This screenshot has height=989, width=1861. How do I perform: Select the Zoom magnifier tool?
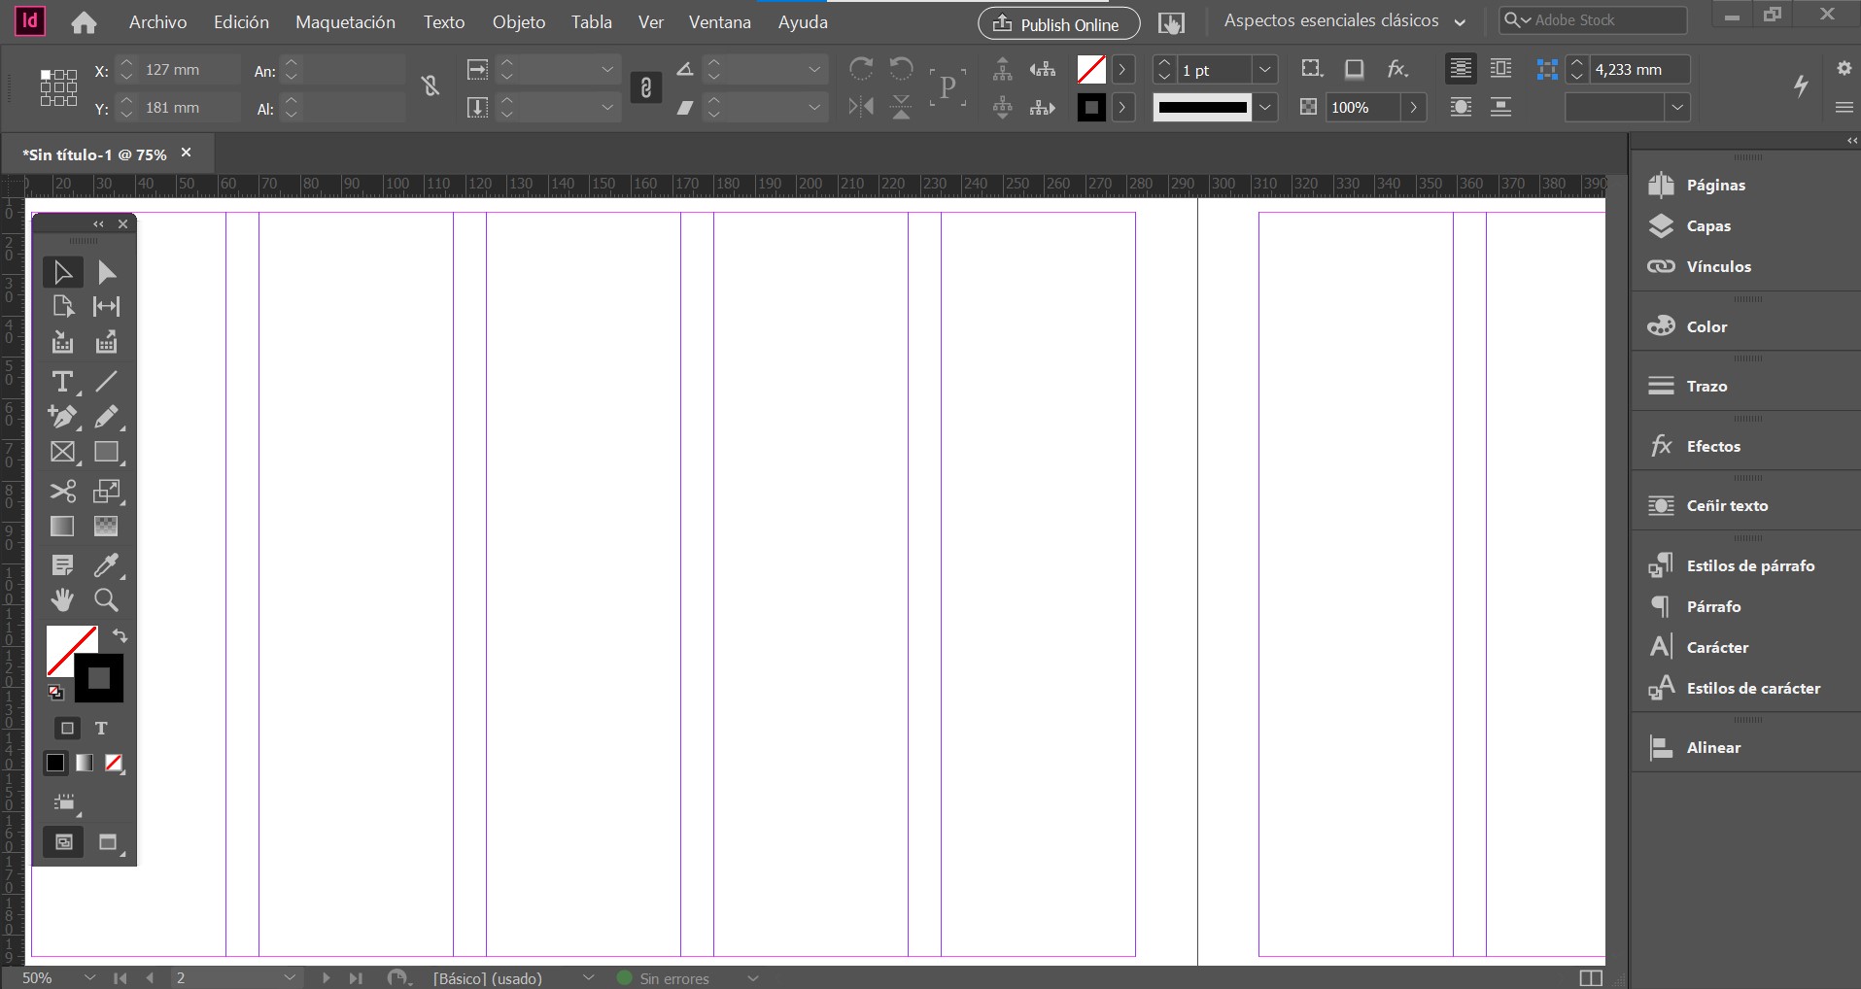(106, 600)
